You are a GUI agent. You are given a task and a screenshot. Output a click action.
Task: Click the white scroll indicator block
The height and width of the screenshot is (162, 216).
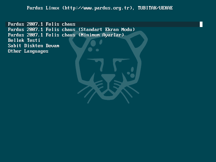[x=201, y=24]
